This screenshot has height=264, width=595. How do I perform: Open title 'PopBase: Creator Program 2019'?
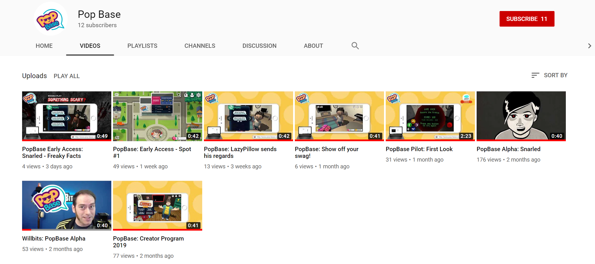pyautogui.click(x=148, y=242)
